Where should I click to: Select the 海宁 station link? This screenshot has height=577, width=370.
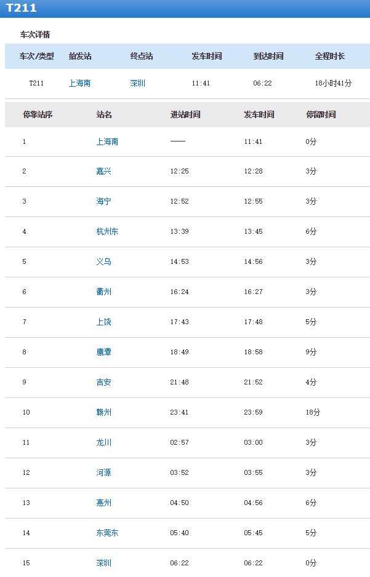103,201
